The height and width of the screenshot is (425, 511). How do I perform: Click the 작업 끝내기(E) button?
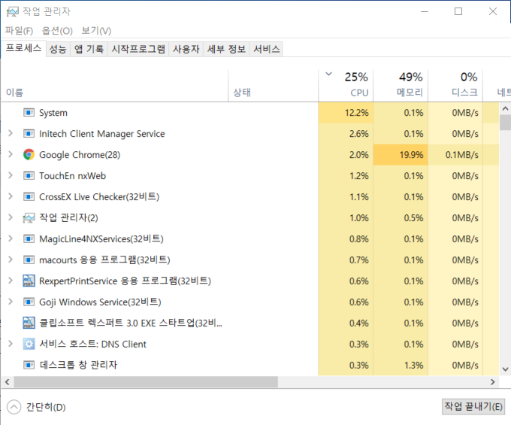473,406
